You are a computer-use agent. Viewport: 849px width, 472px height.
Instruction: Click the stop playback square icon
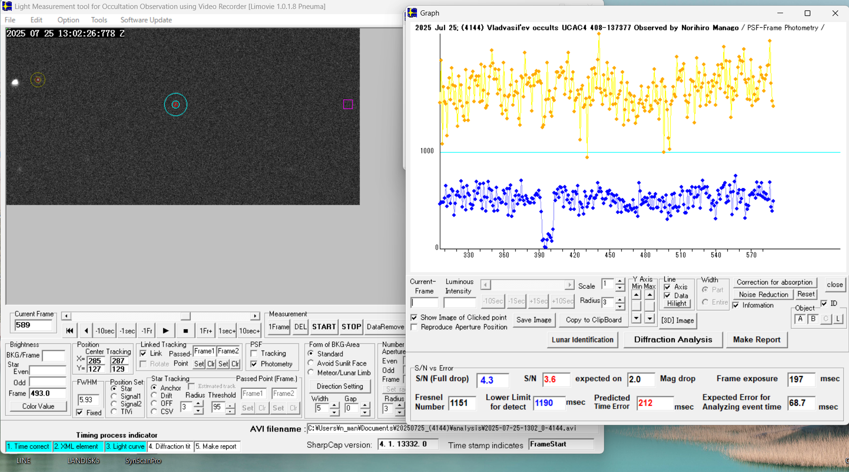(x=186, y=331)
